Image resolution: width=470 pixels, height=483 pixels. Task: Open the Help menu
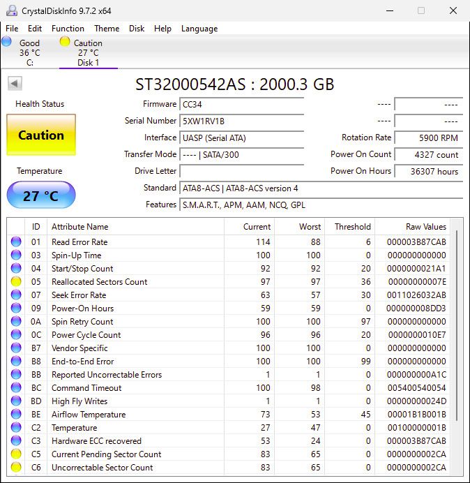click(x=162, y=29)
